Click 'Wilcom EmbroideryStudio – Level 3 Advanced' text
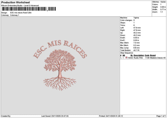 [x=20, y=6]
